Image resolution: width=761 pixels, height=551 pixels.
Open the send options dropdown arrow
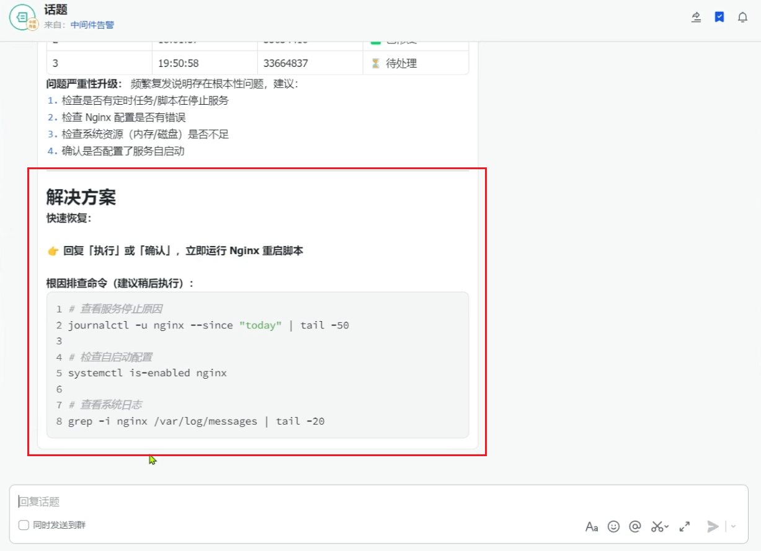(x=733, y=526)
